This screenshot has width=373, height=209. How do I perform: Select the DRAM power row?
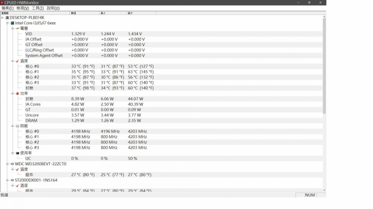click(174, 120)
